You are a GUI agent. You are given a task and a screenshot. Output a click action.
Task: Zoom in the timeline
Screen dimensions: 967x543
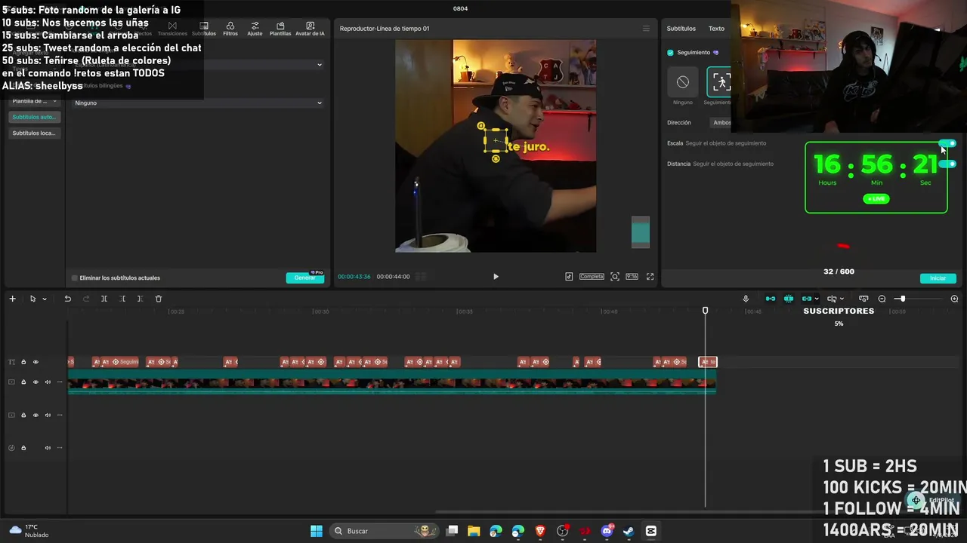(954, 299)
